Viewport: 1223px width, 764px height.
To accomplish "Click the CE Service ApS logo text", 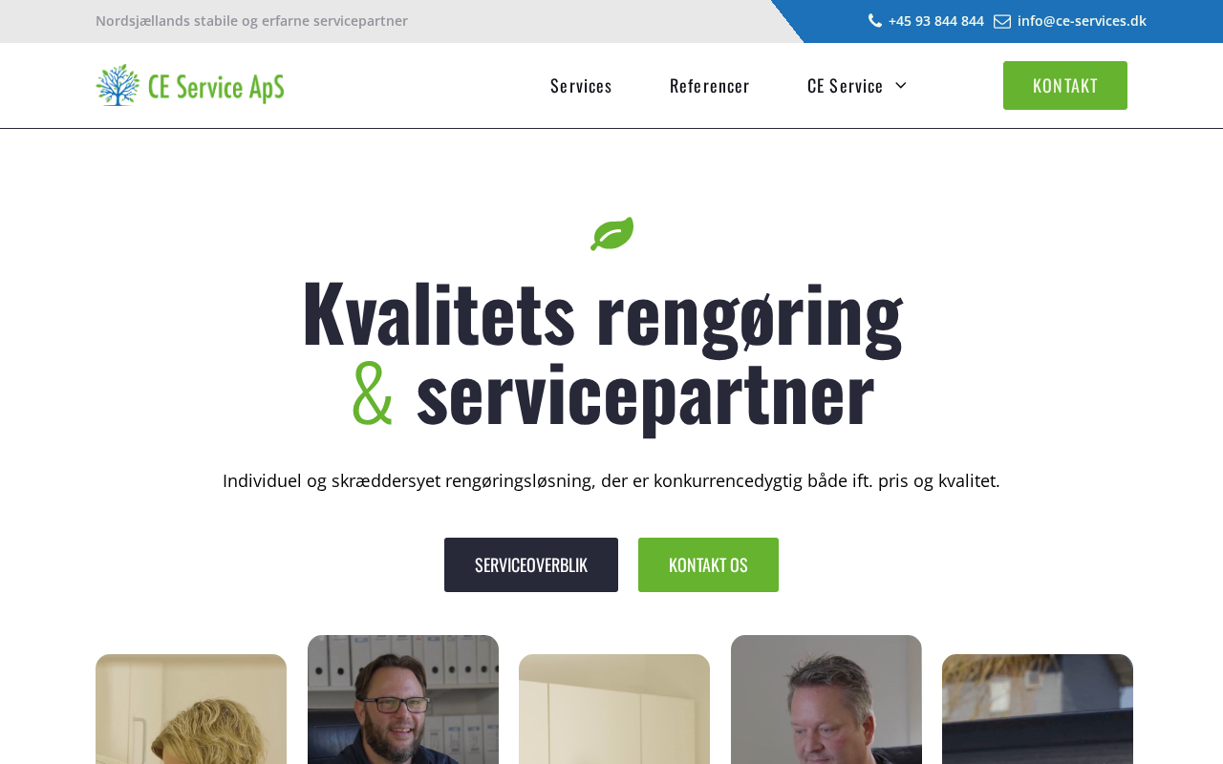I will [216, 87].
